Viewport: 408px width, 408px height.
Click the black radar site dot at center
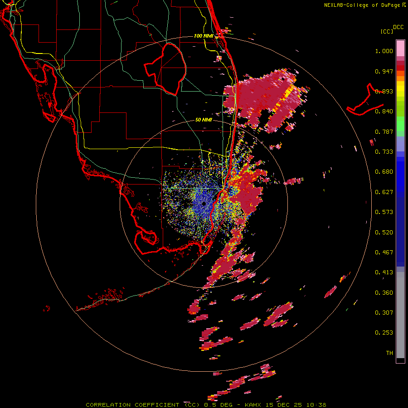click(204, 204)
